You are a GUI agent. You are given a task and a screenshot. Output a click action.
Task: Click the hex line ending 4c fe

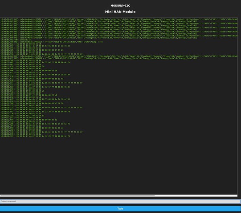pos(35,62)
